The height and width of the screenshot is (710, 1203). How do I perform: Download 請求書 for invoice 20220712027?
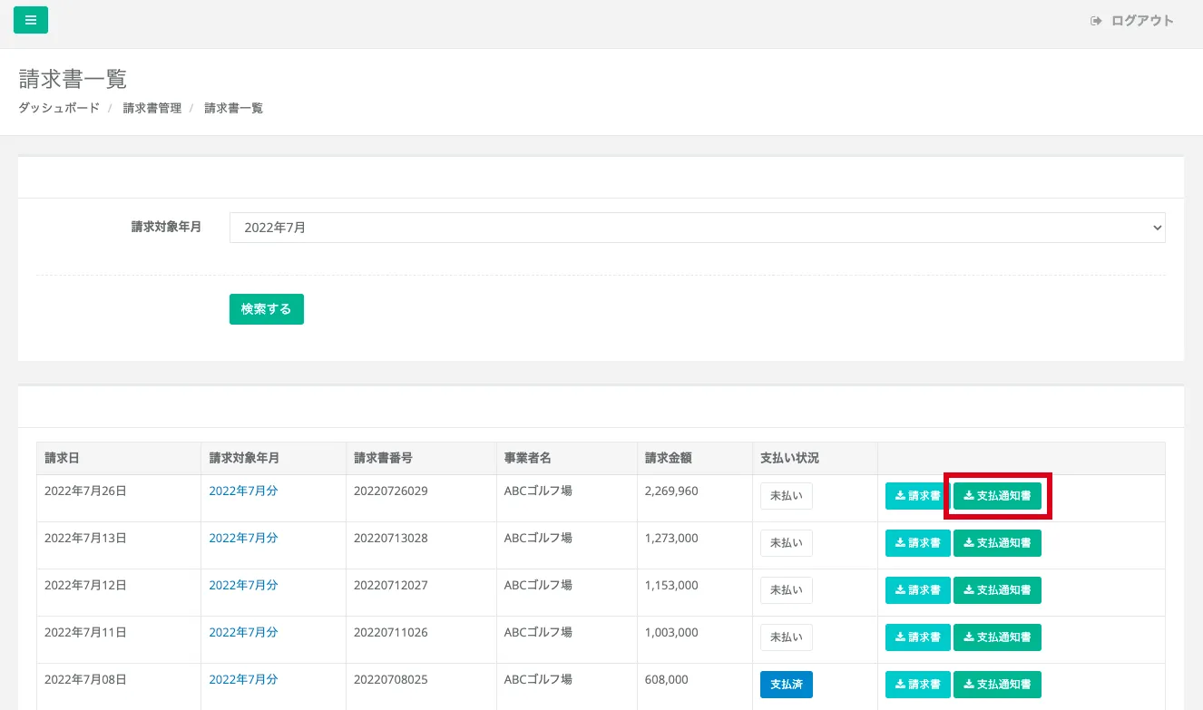[917, 590]
